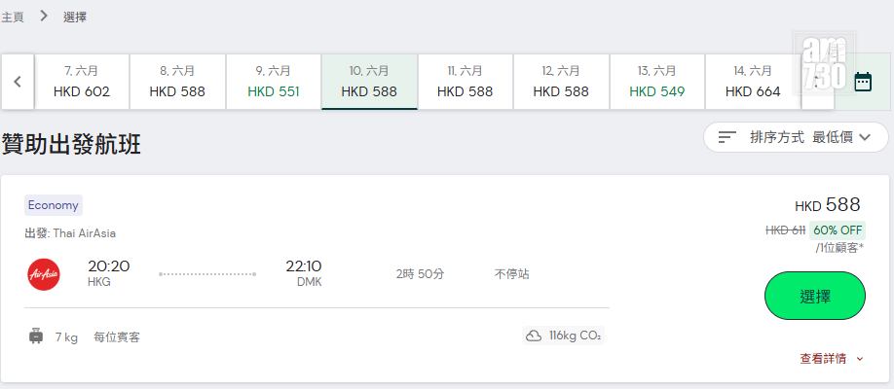This screenshot has width=894, height=389.
Task: Click the sort lines icon
Action: point(727,137)
